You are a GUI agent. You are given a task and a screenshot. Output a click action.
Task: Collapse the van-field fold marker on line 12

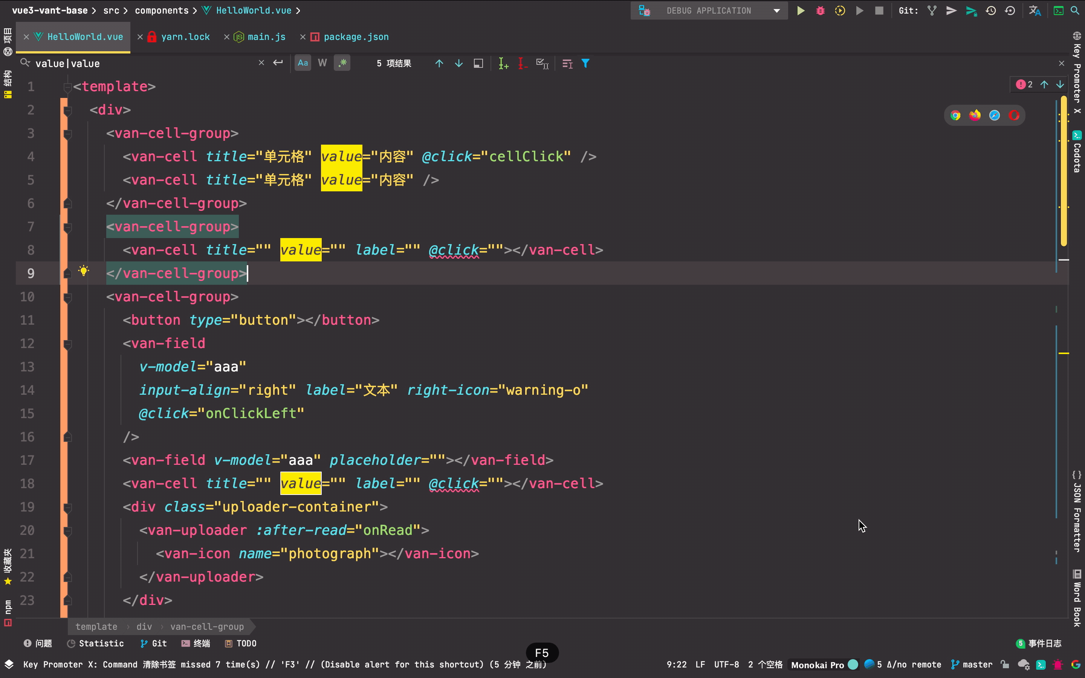click(x=68, y=344)
